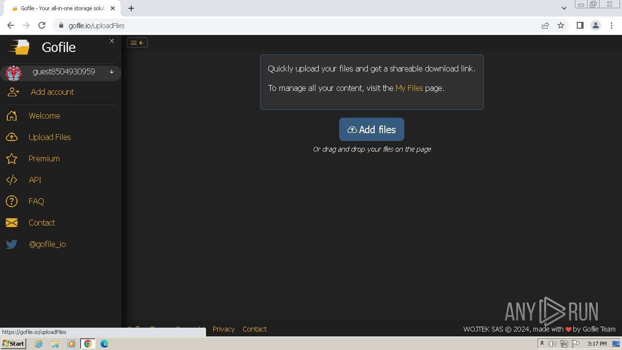Open the Contact footer link

tap(255, 329)
